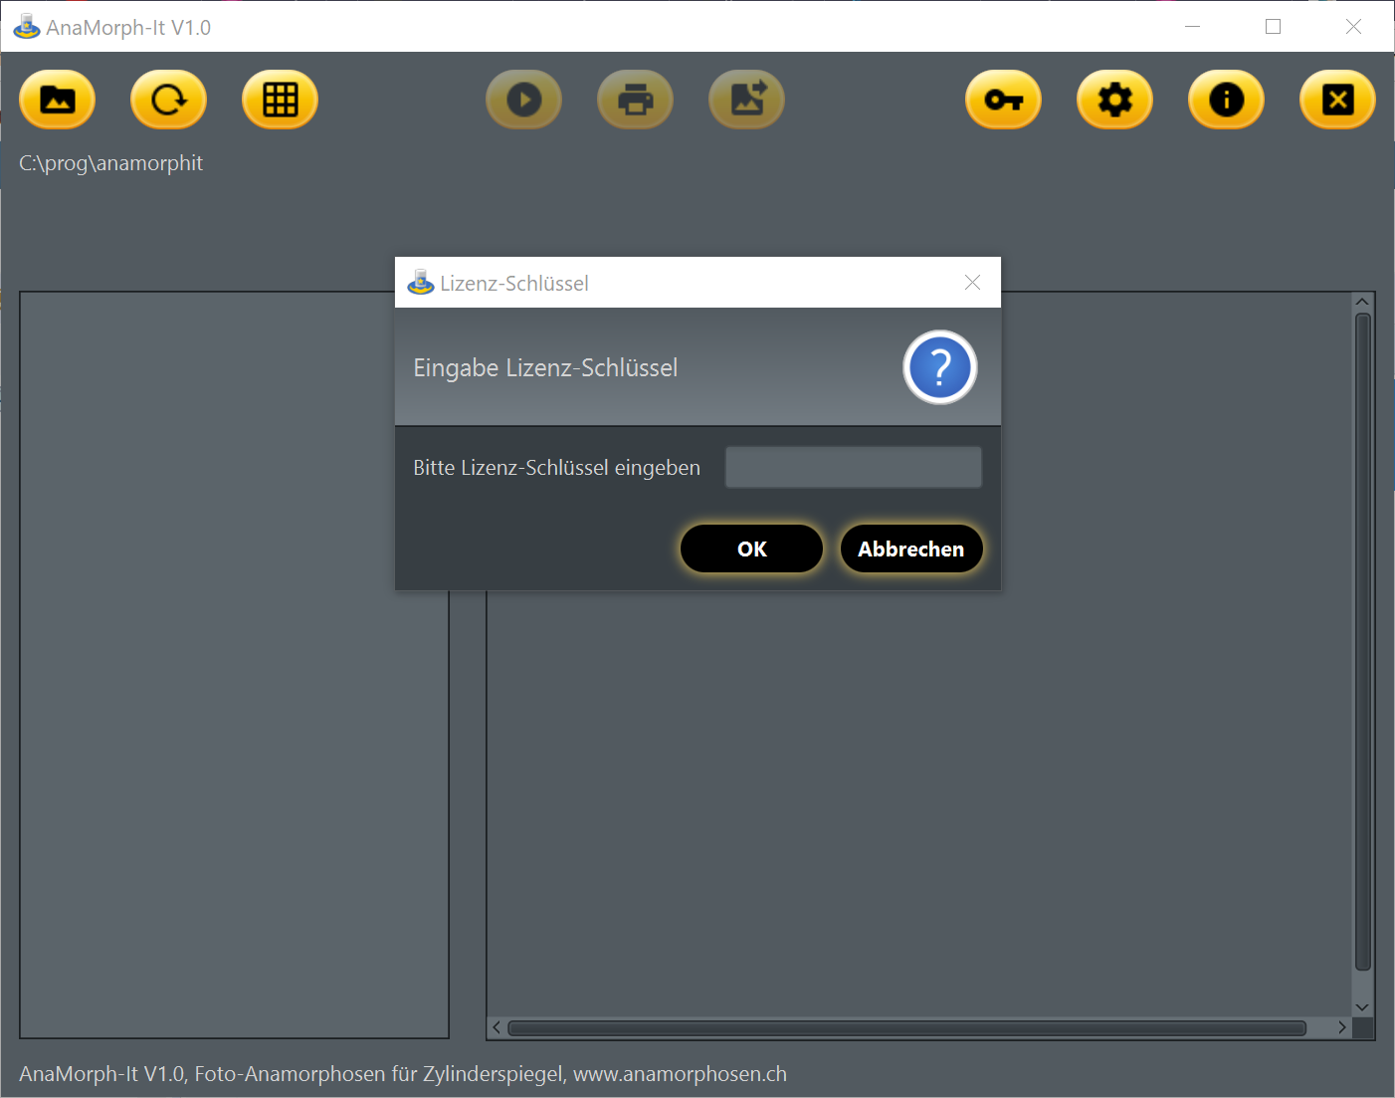Open the license key icon
This screenshot has width=1395, height=1098.
tap(1004, 101)
